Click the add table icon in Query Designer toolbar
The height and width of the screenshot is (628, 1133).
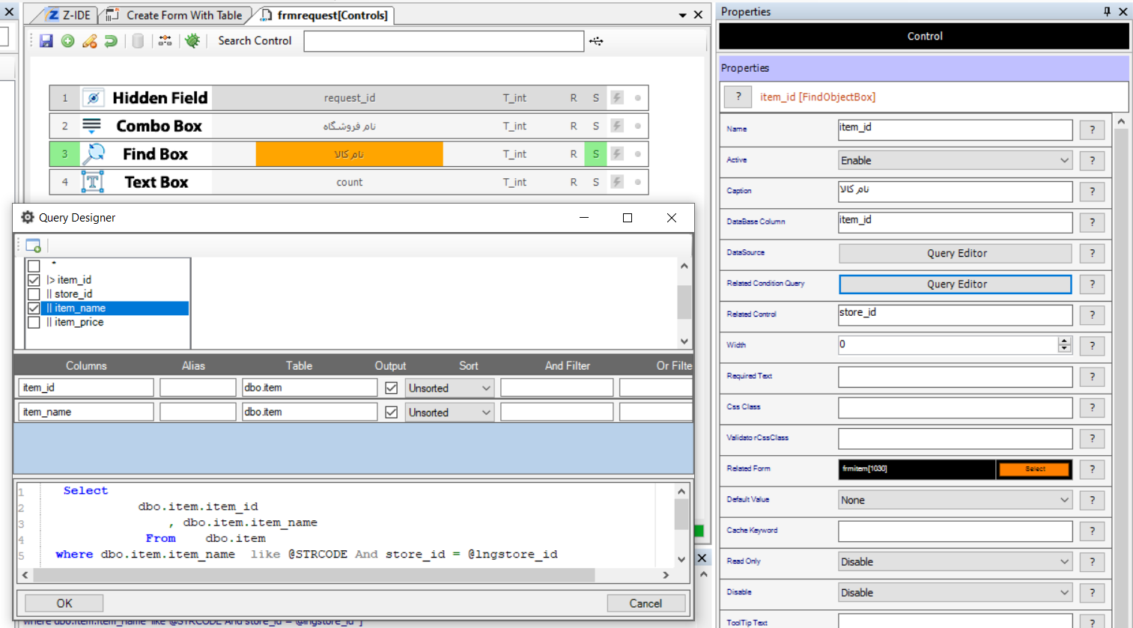(33, 246)
